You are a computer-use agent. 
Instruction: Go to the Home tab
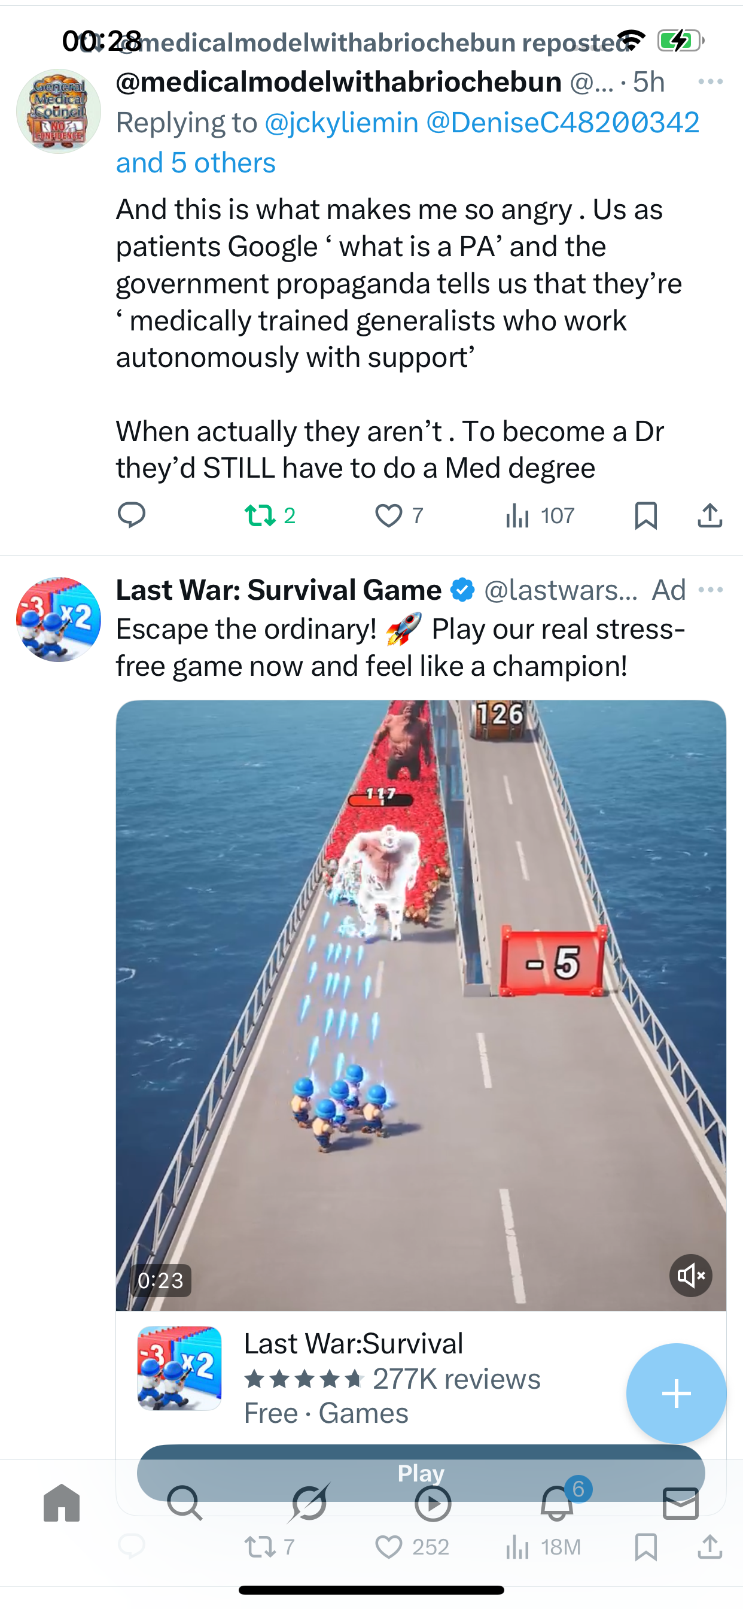[62, 1503]
